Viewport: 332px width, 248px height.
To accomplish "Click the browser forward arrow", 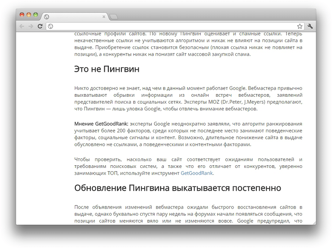I will pos(31,26).
